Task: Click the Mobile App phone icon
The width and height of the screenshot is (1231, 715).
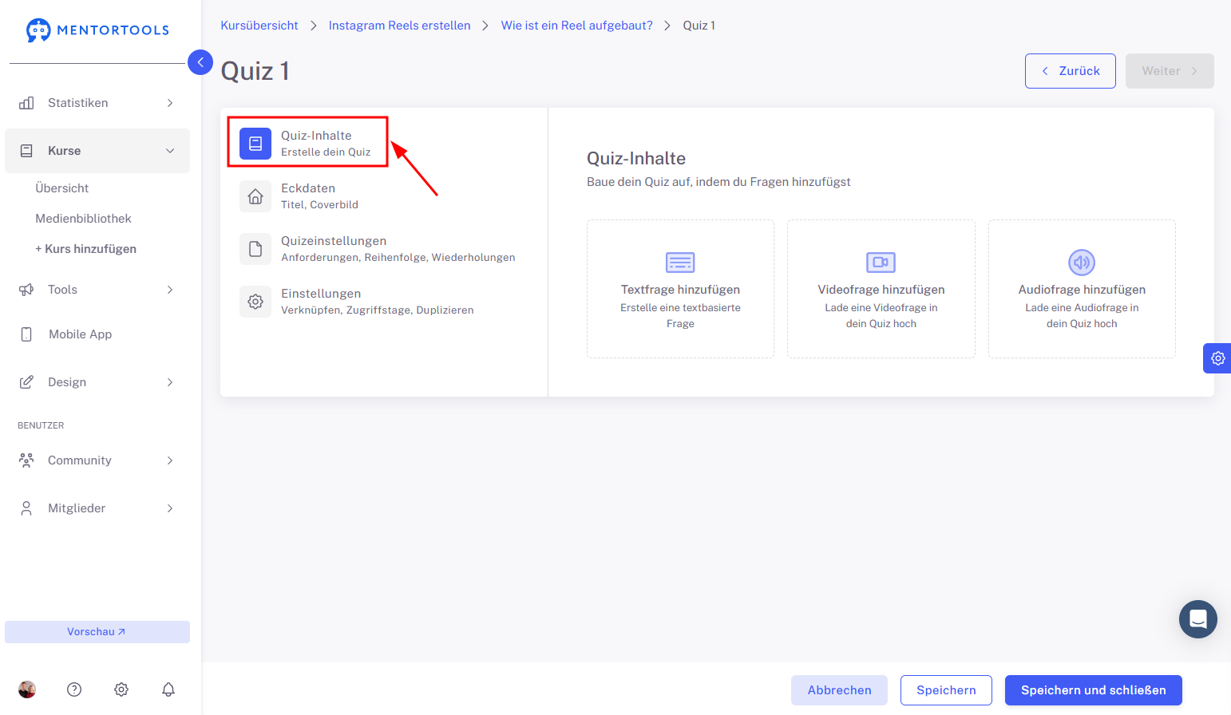Action: [x=26, y=334]
